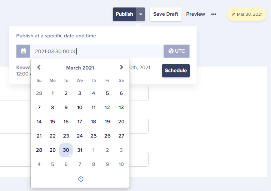The image size is (271, 191).
Task: Click the March 2021 month header
Action: [x=80, y=68]
